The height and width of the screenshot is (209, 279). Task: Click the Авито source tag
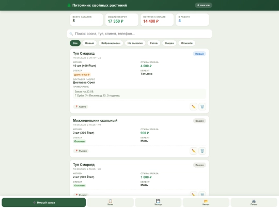point(81,107)
